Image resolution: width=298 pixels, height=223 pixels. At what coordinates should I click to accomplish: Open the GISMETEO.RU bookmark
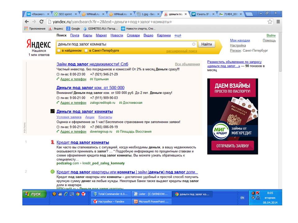tap(101, 28)
